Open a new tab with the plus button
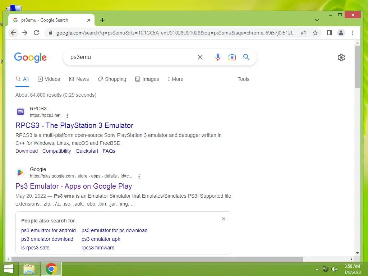Image resolution: width=368 pixels, height=276 pixels. [102, 20]
